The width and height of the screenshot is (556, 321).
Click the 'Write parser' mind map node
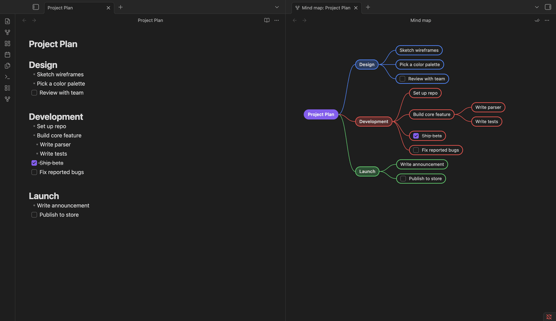488,107
